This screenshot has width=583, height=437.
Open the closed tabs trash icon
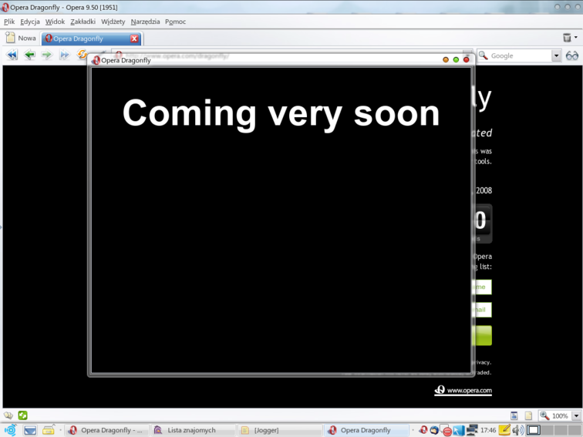pos(567,37)
